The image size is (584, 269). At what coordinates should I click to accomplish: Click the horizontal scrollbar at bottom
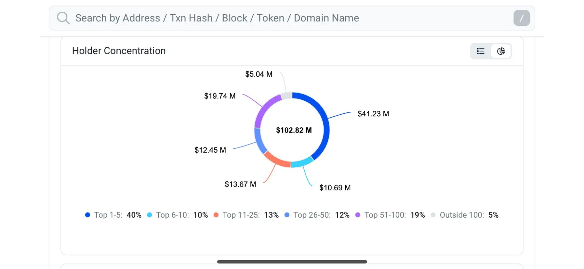coord(292,262)
